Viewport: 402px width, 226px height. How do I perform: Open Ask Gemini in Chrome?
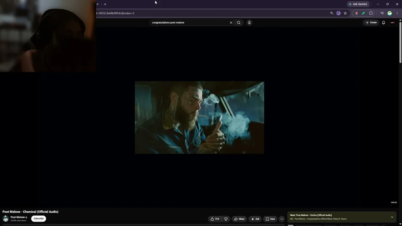[x=358, y=4]
